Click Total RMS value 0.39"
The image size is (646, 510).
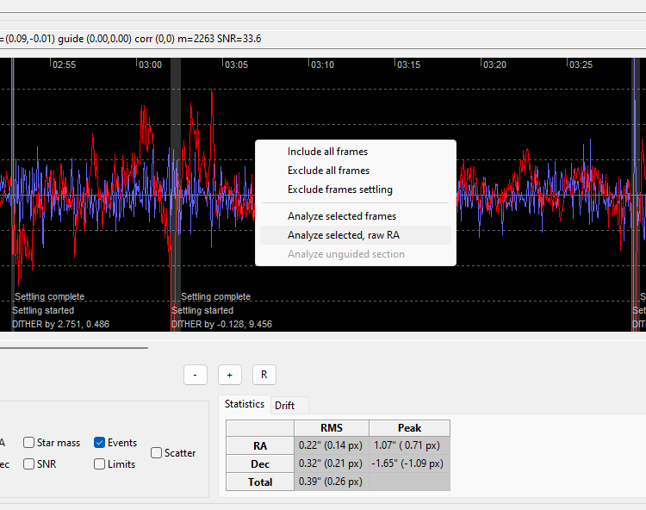[332, 482]
